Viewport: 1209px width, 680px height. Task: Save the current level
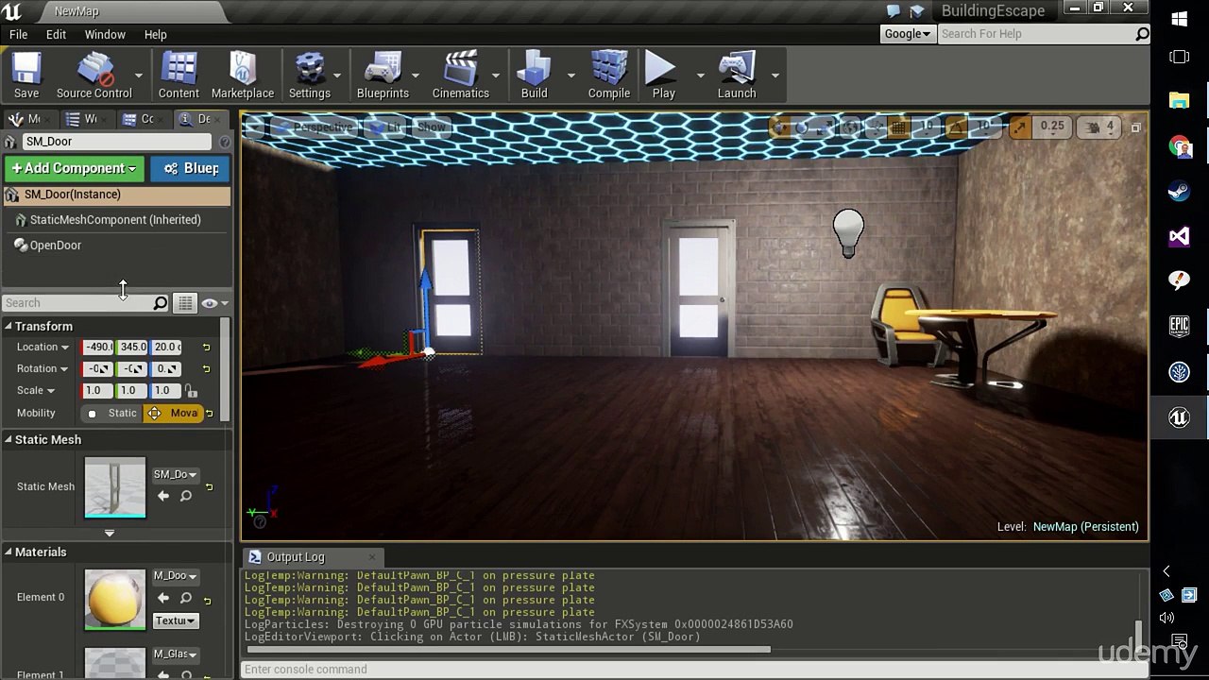click(x=26, y=76)
